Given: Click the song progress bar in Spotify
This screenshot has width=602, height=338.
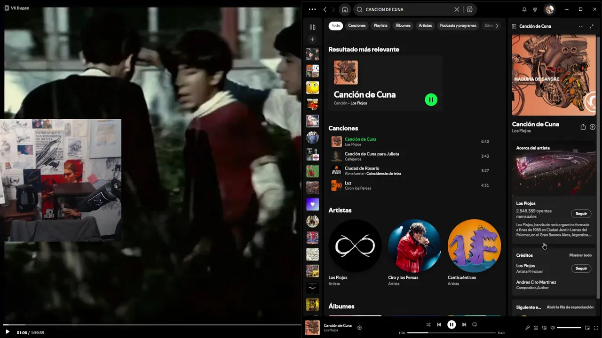Looking at the screenshot, I should pos(451,333).
